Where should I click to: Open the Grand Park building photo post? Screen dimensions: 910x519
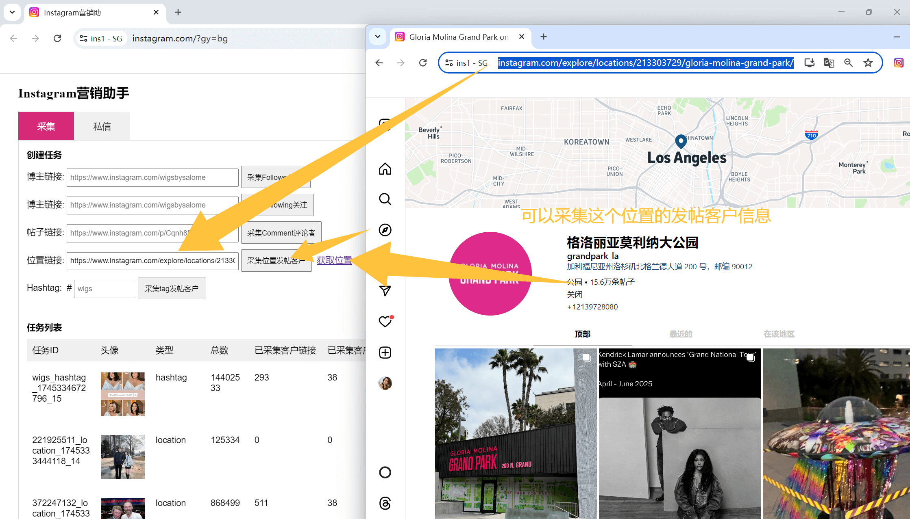pyautogui.click(x=515, y=433)
